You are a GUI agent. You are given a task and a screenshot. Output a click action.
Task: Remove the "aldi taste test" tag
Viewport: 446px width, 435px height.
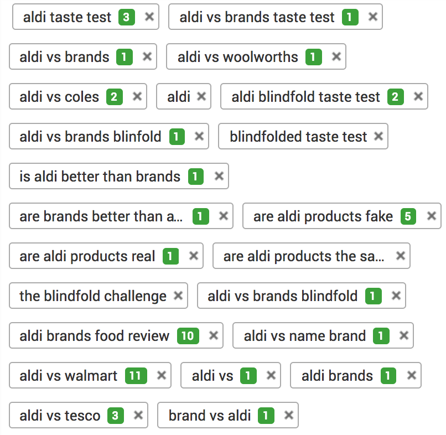pyautogui.click(x=148, y=17)
